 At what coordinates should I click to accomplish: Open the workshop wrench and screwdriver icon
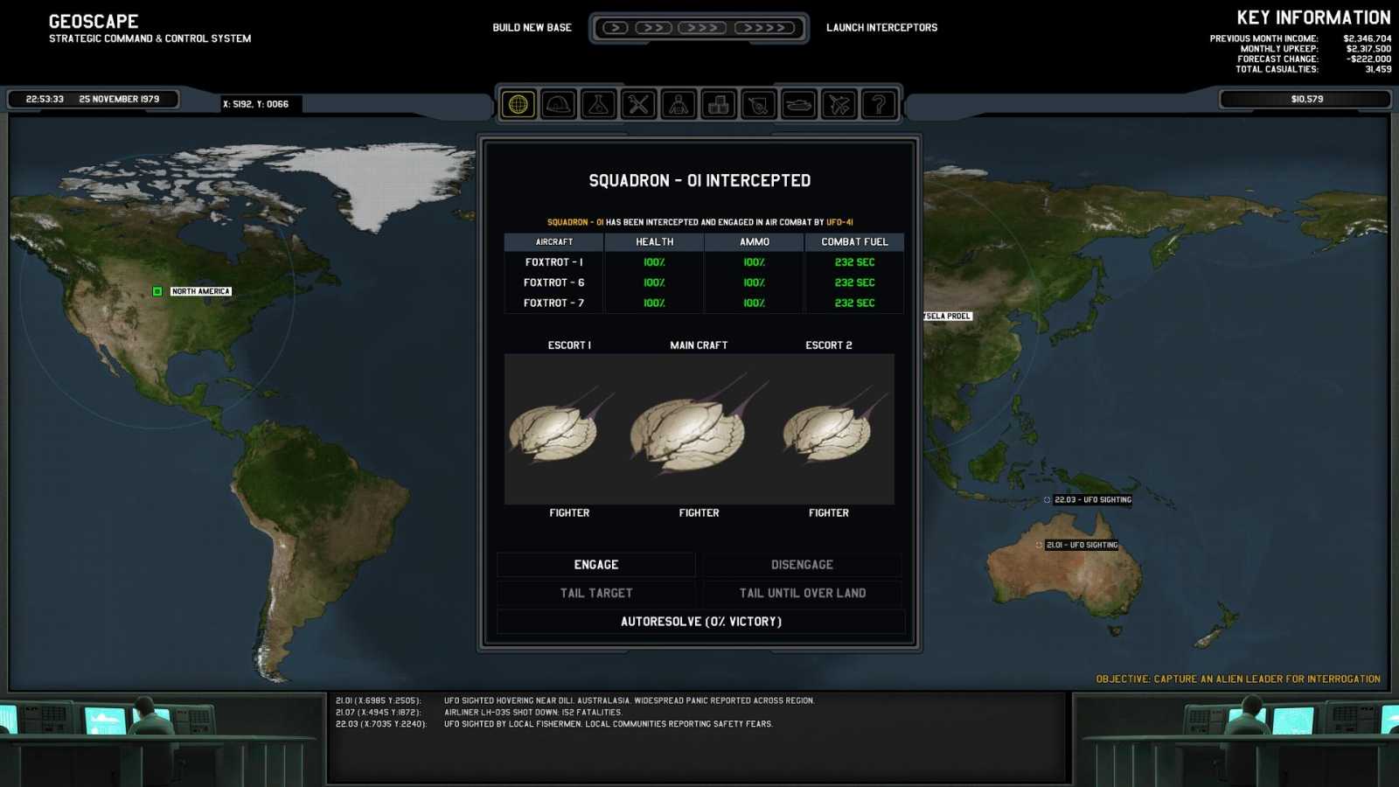(x=639, y=105)
